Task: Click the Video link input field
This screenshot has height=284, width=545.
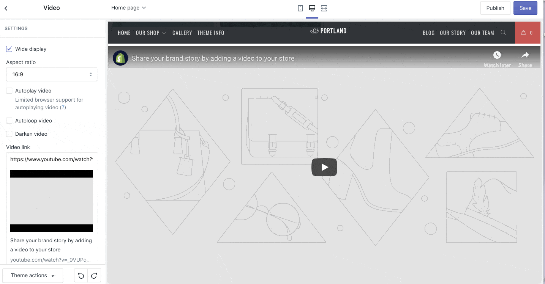Action: [51, 159]
